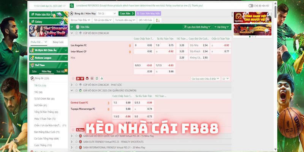Click the (45 / 45) Giải leagues button
304x152 pixels.
(146, 20)
